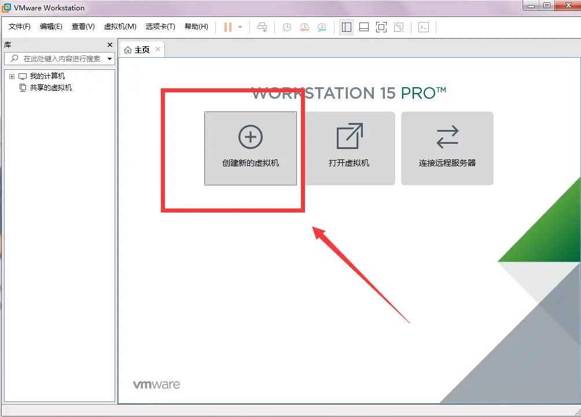Image resolution: width=581 pixels, height=417 pixels.
Task: Click the magnifier icon in library search
Action: click(x=14, y=58)
